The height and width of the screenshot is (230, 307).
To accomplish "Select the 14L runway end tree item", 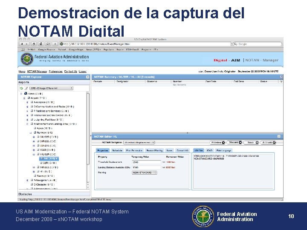I will [x=49, y=158].
